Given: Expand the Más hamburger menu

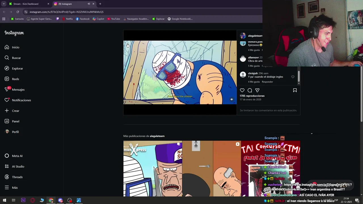Looking at the screenshot, I should tap(7, 188).
